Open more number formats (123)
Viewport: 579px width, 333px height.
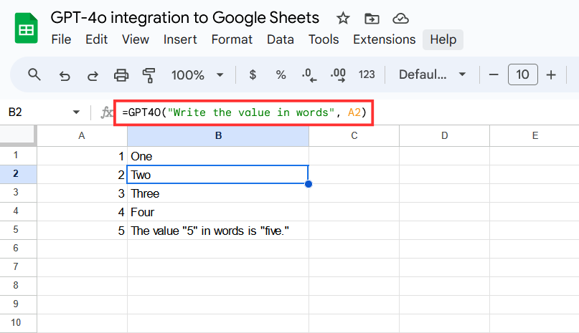point(367,75)
